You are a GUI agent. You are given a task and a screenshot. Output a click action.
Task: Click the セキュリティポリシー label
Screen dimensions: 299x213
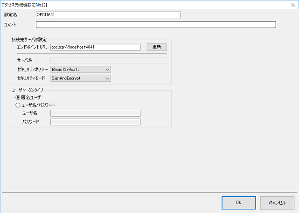(33, 70)
